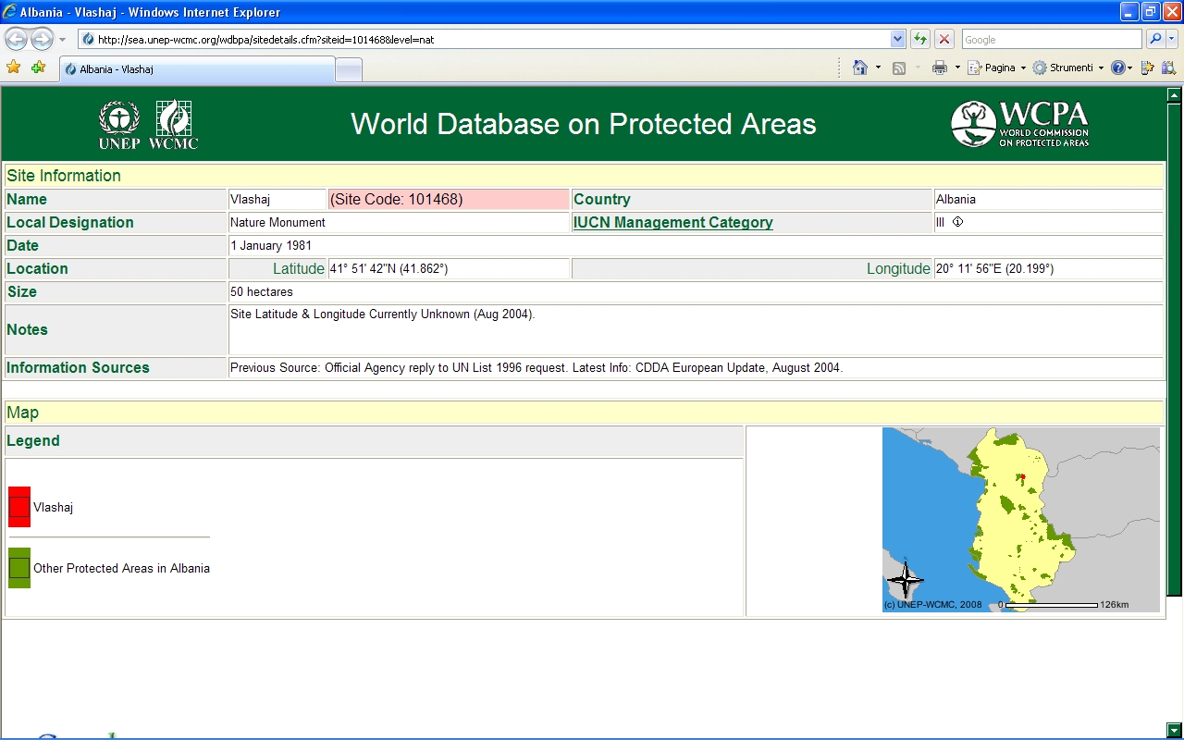The image size is (1184, 740).
Task: Open the IUCN Management Category link
Action: [672, 222]
